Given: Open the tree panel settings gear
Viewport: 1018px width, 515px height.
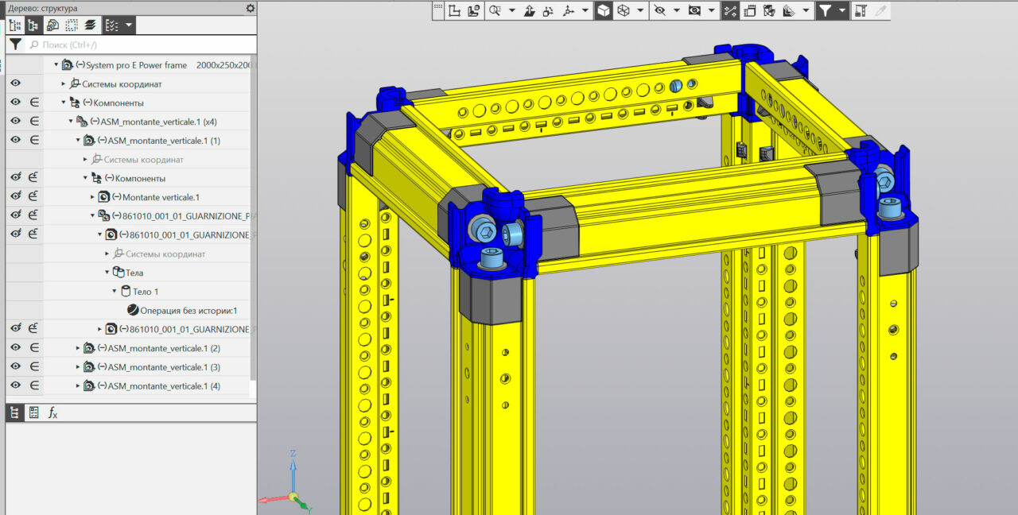Looking at the screenshot, I should coord(251,8).
